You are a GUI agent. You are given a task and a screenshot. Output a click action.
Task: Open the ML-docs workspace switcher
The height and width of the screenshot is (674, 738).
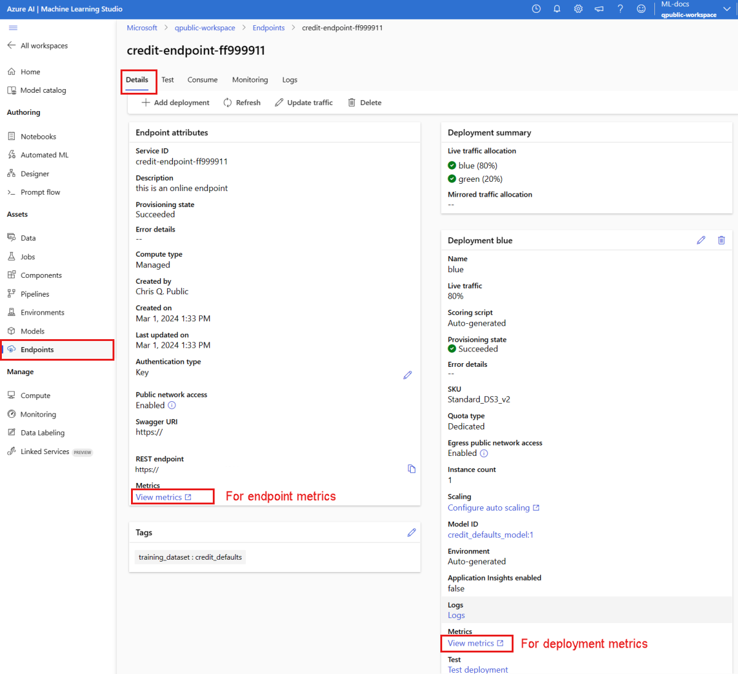tap(688, 9)
